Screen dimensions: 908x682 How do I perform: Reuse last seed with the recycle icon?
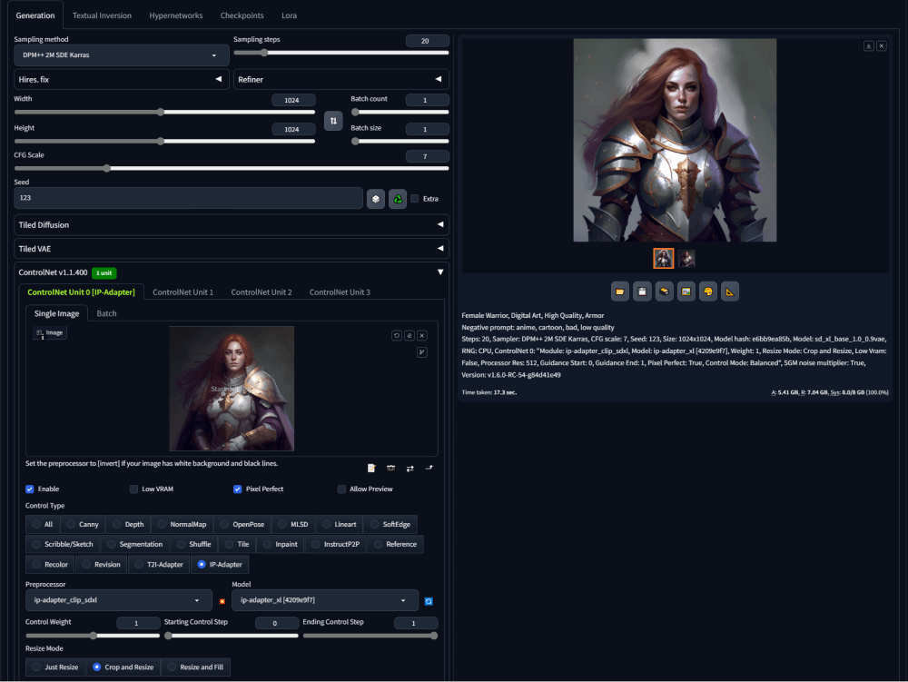pyautogui.click(x=397, y=198)
